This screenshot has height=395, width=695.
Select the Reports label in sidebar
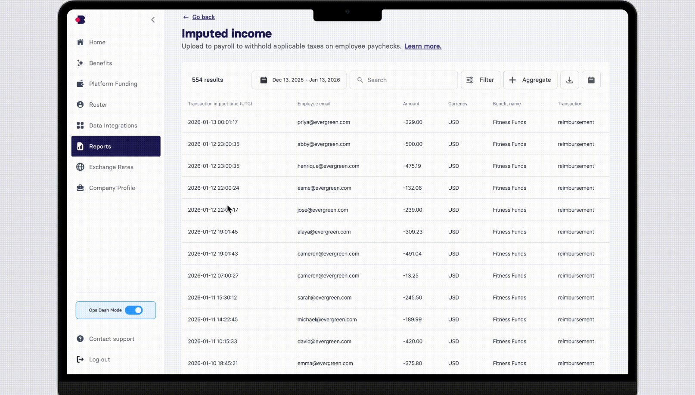(x=100, y=146)
